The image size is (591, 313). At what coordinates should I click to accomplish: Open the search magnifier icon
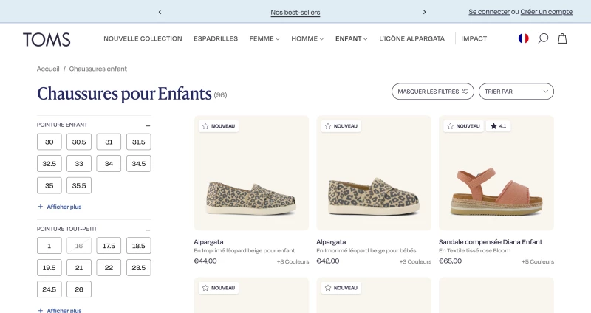tap(543, 38)
